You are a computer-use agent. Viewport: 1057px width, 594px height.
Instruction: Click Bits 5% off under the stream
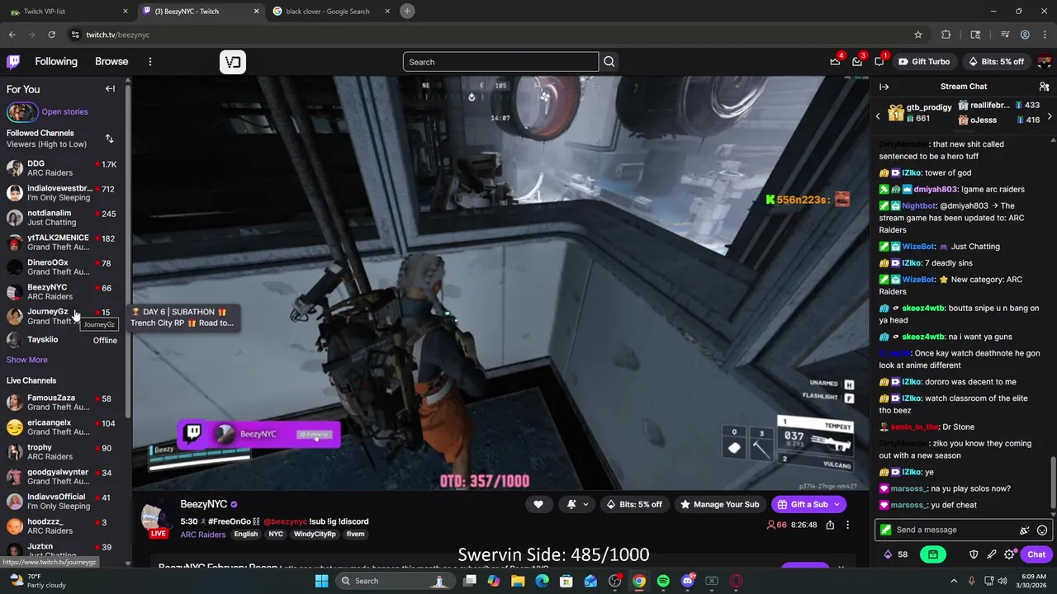(633, 504)
